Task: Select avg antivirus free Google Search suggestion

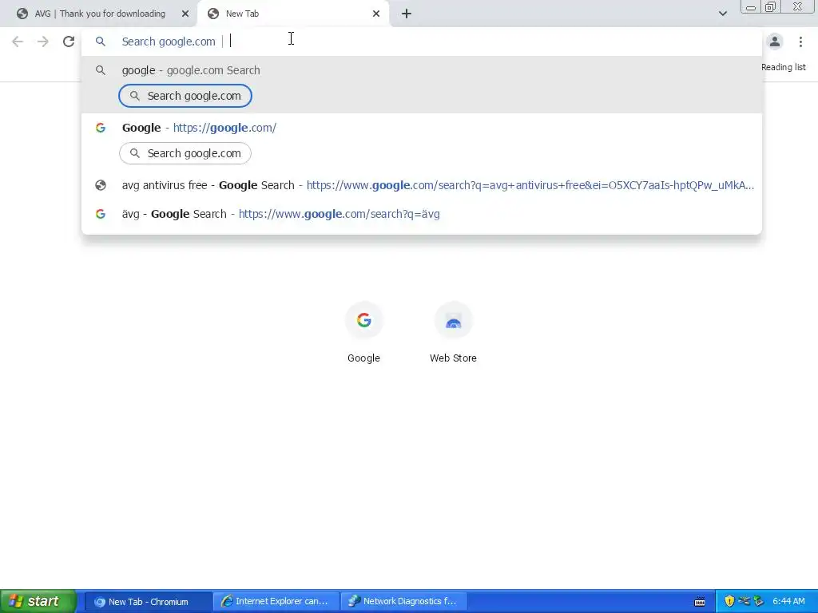Action: [x=422, y=185]
